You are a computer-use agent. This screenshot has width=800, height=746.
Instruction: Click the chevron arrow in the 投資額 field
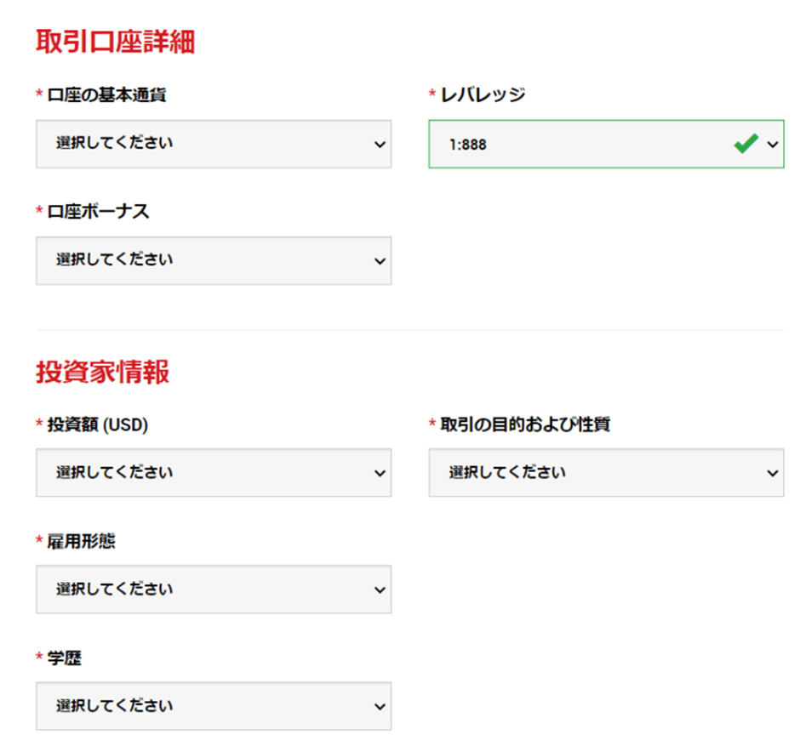click(380, 474)
